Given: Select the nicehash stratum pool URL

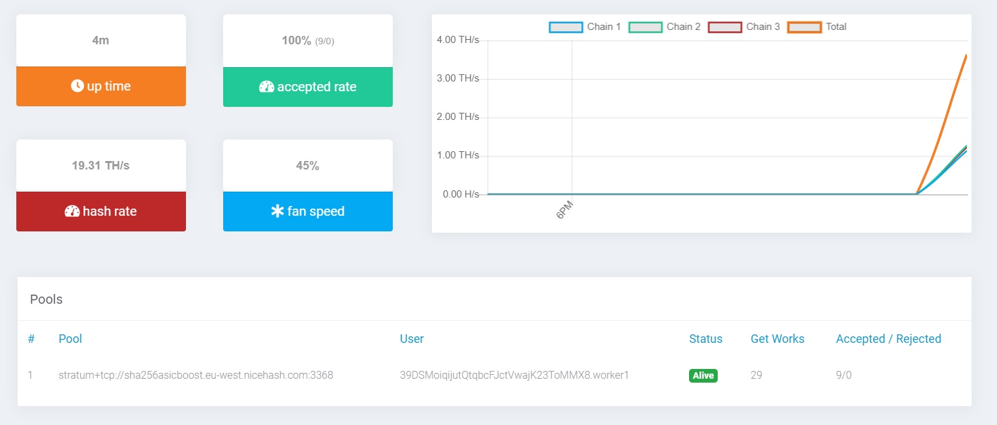Looking at the screenshot, I should (x=196, y=375).
